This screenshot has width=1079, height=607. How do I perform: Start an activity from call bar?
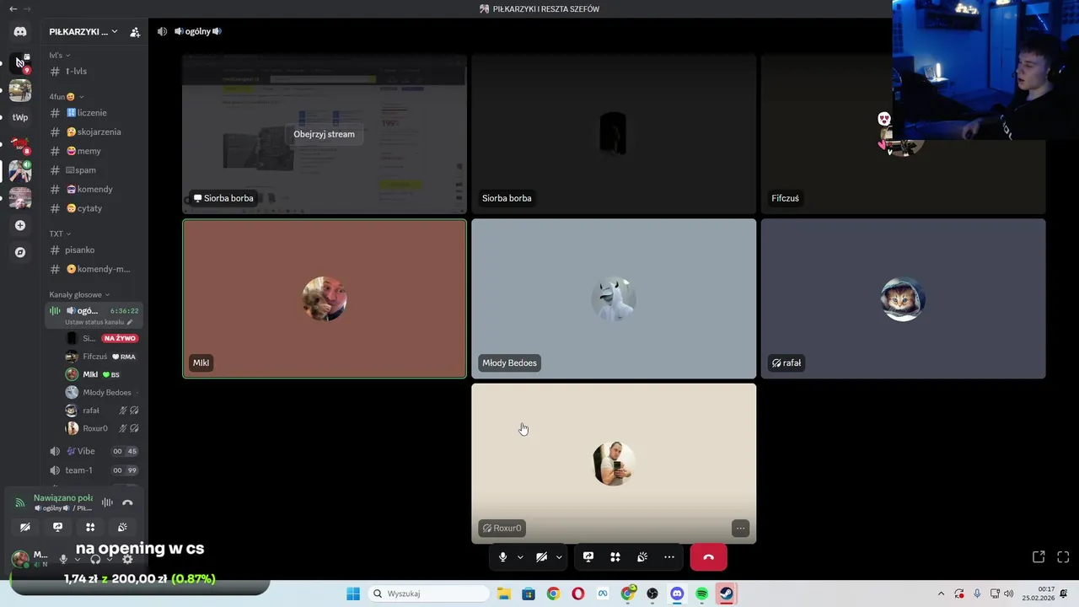(615, 557)
